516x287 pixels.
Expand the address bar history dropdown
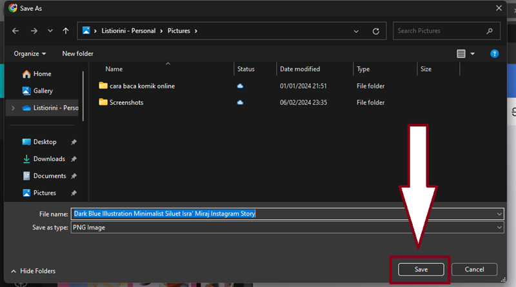click(x=357, y=31)
